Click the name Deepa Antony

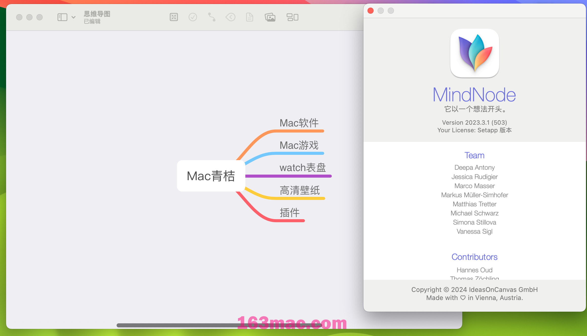(x=474, y=167)
